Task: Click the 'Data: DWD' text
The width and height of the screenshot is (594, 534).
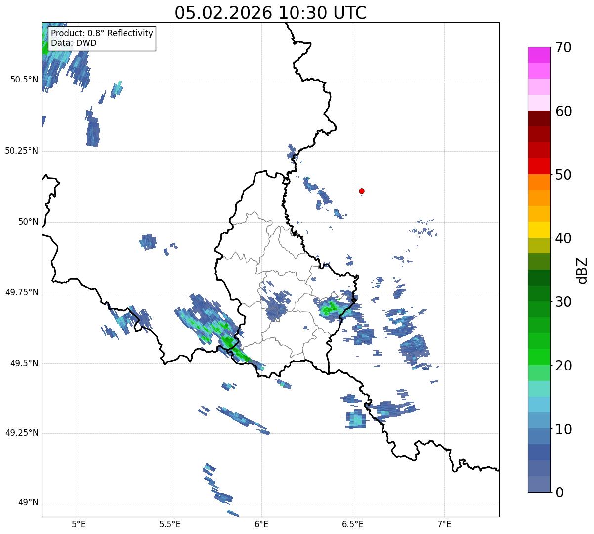Action: [x=74, y=43]
